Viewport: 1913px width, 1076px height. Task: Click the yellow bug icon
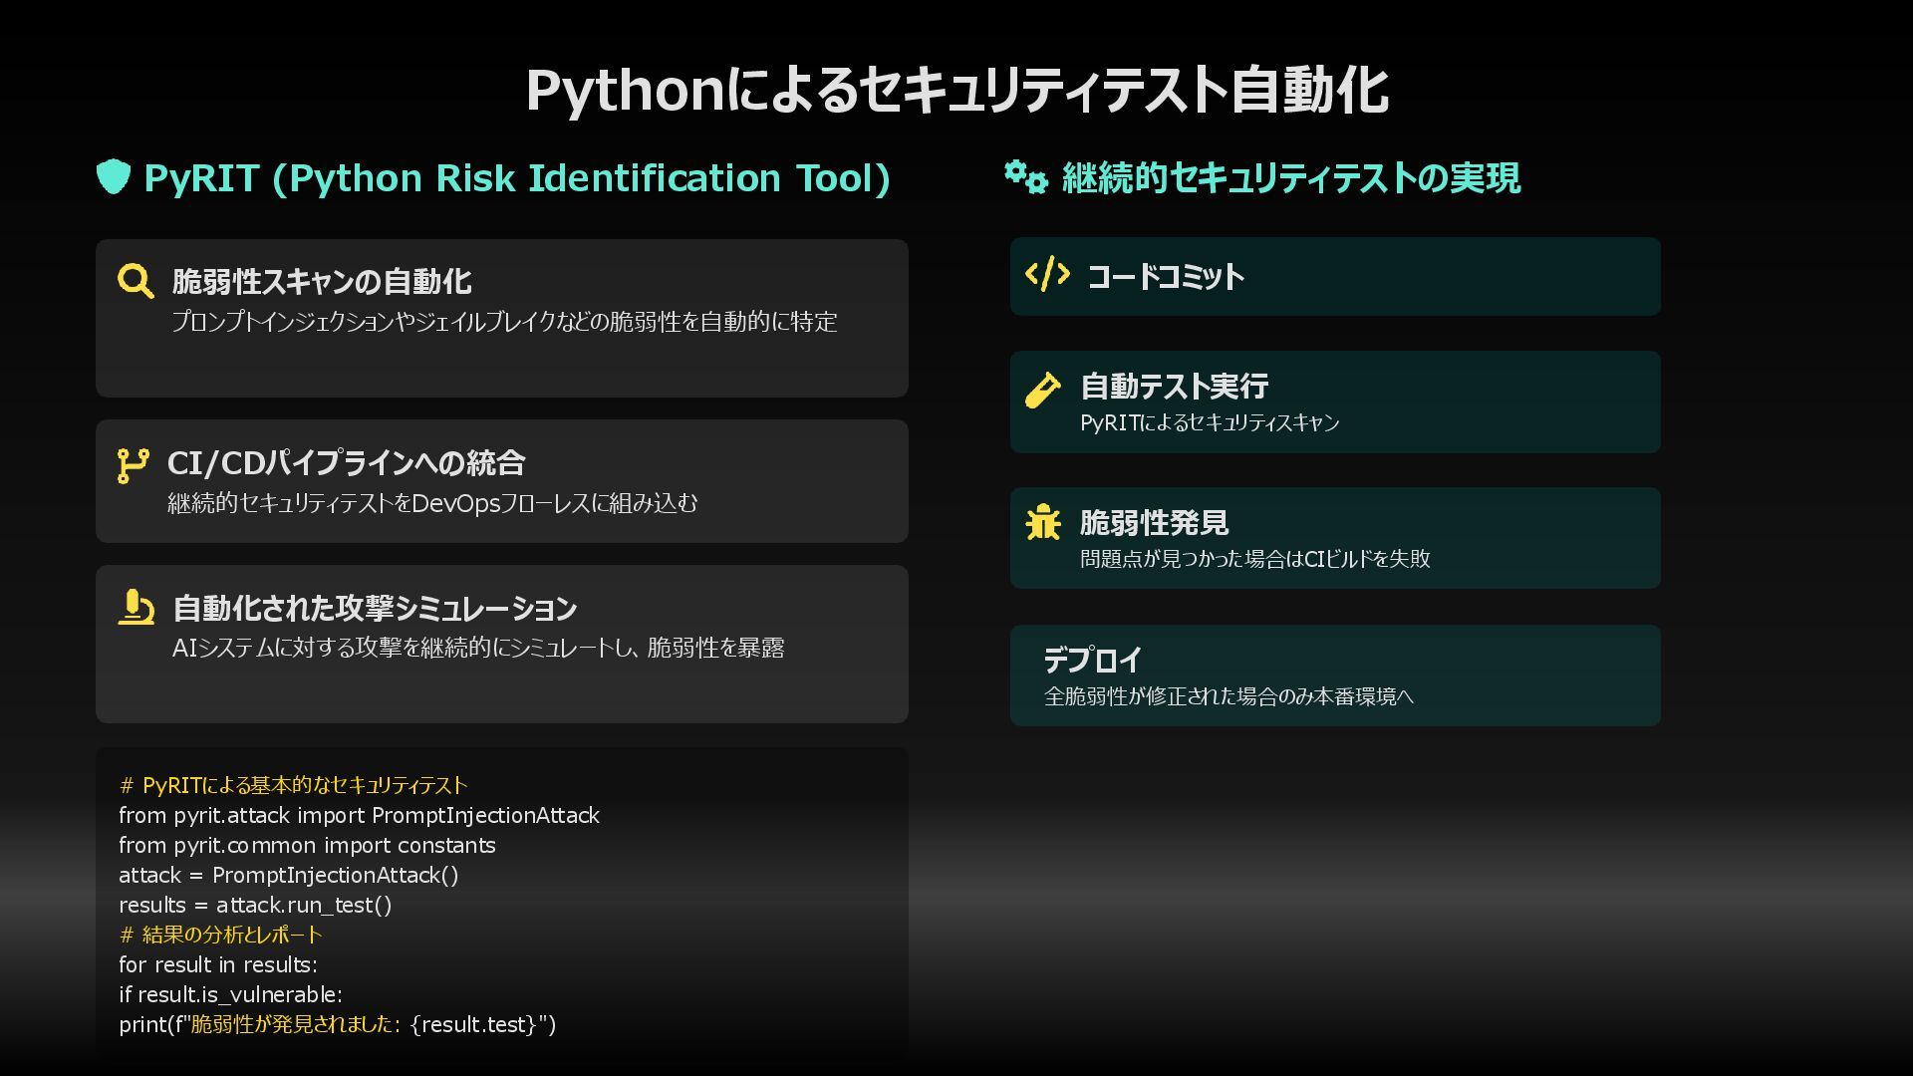pos(1043,522)
